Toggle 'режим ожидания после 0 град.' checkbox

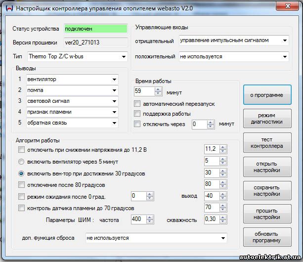21,197
